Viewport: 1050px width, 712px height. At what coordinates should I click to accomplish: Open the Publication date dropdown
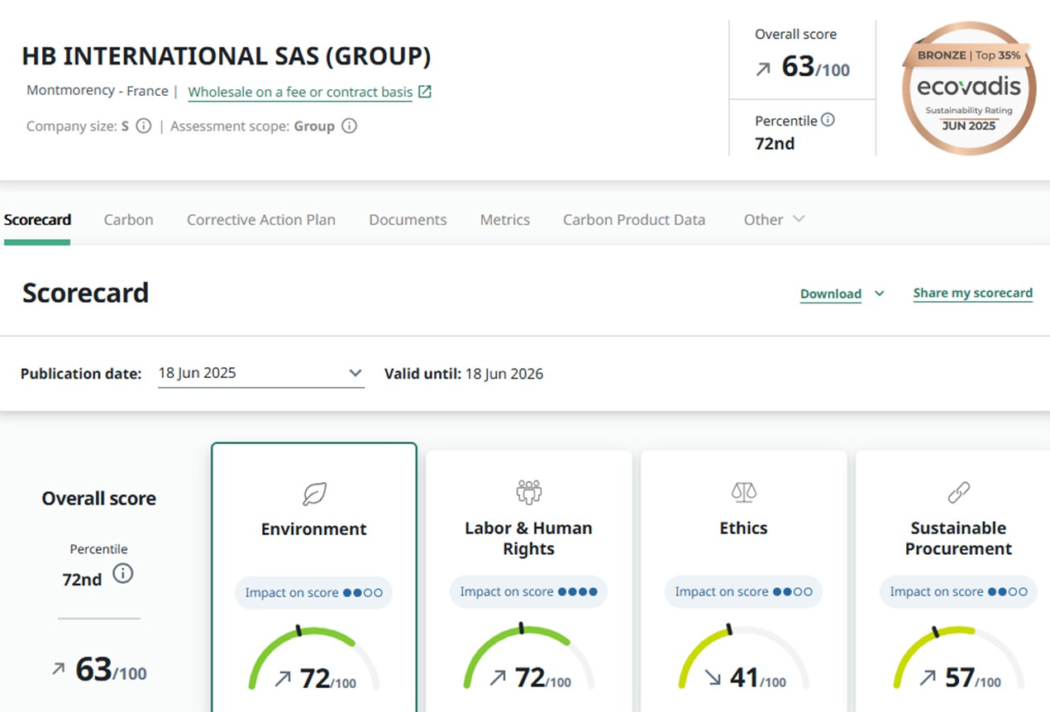pyautogui.click(x=260, y=374)
